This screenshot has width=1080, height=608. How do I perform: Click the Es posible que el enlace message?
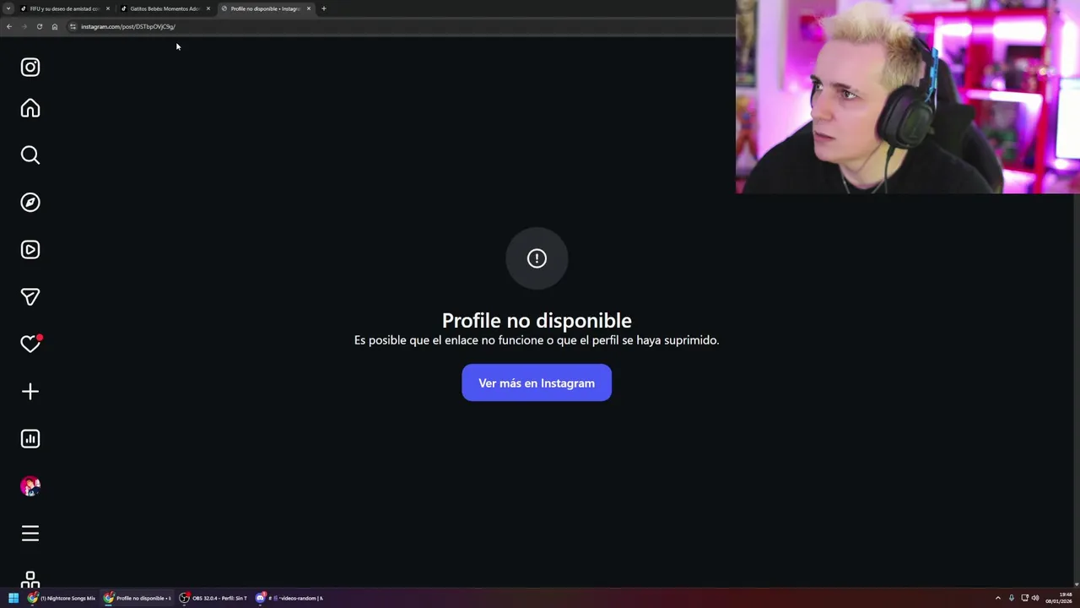pos(537,340)
